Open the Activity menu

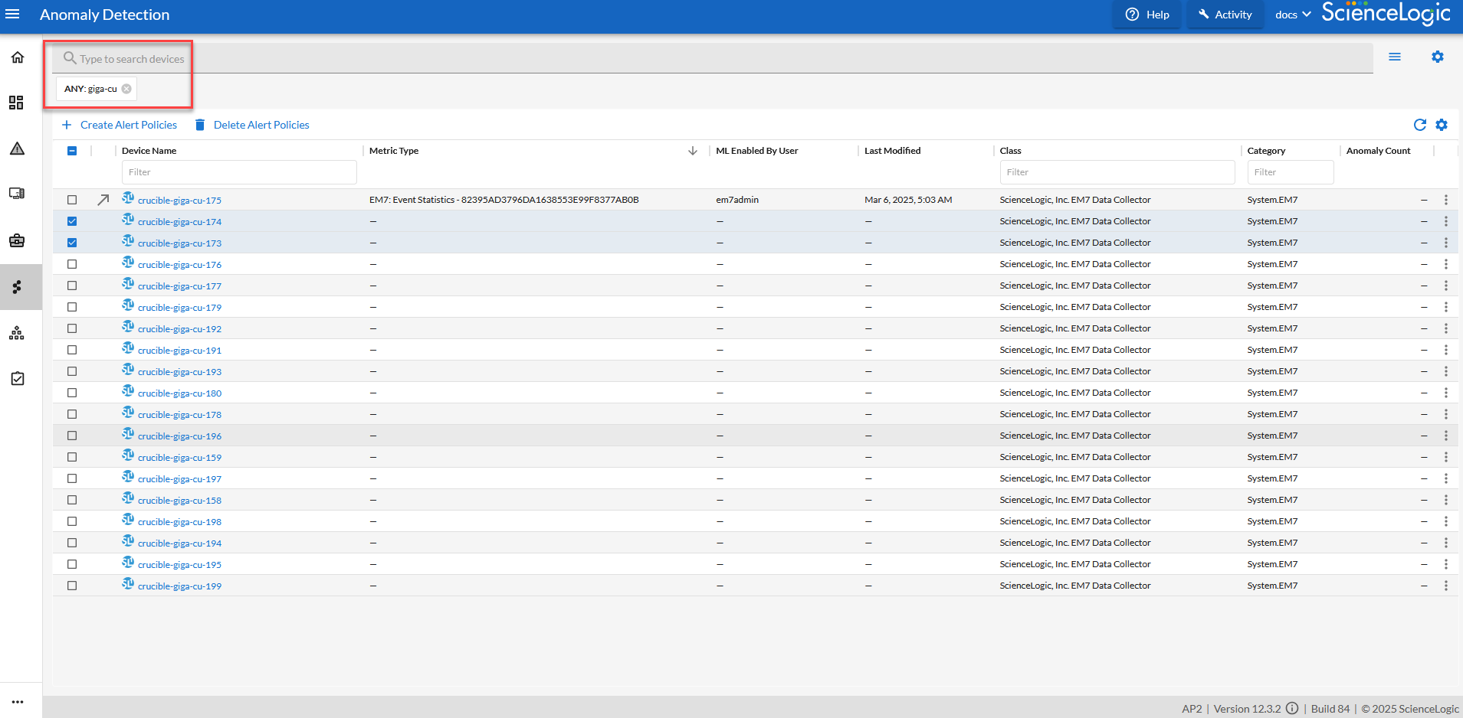point(1225,15)
